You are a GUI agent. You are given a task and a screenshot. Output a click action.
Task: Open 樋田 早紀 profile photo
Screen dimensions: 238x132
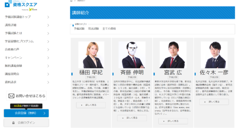click(91, 55)
